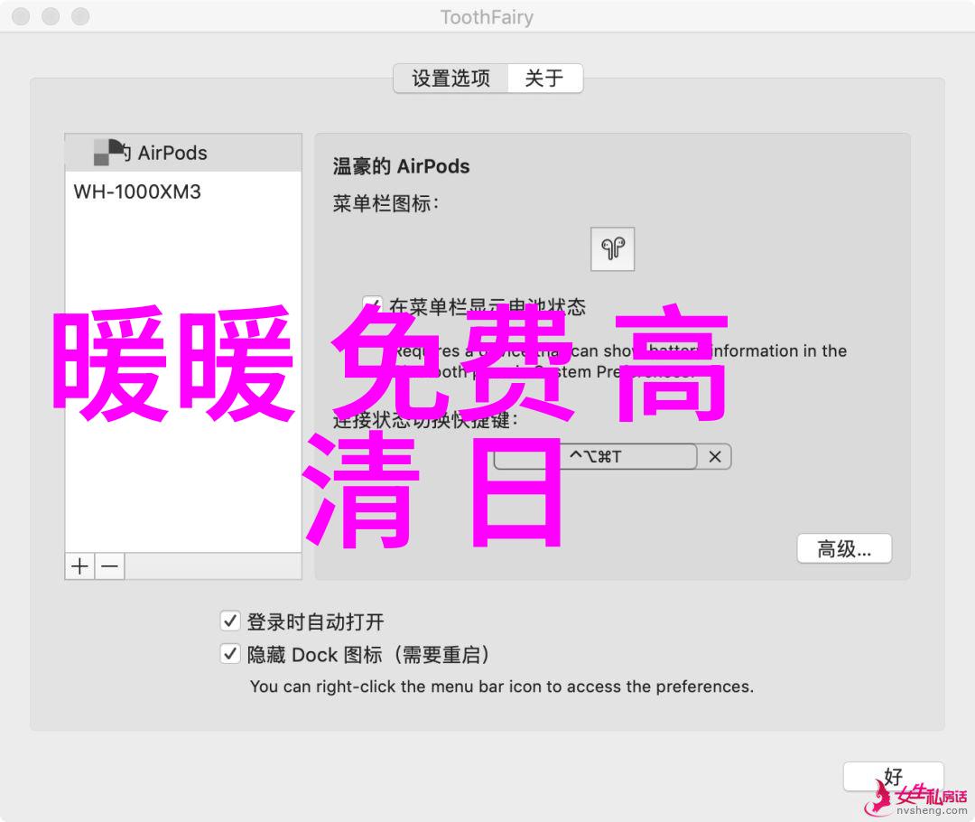Clear the shortcut with the X button
Screen dimensions: 975x822
pyautogui.click(x=714, y=457)
